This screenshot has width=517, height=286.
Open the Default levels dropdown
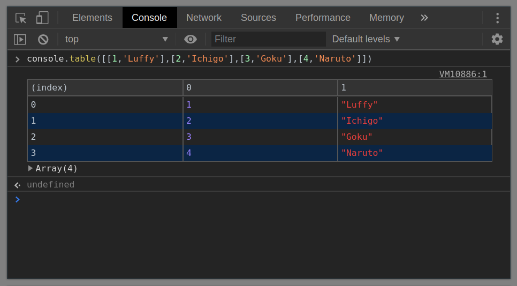(x=366, y=39)
